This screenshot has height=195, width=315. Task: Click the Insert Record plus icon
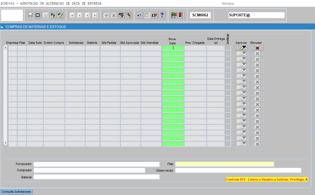click(106, 15)
